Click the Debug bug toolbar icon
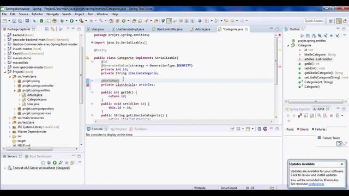 click(x=62, y=21)
